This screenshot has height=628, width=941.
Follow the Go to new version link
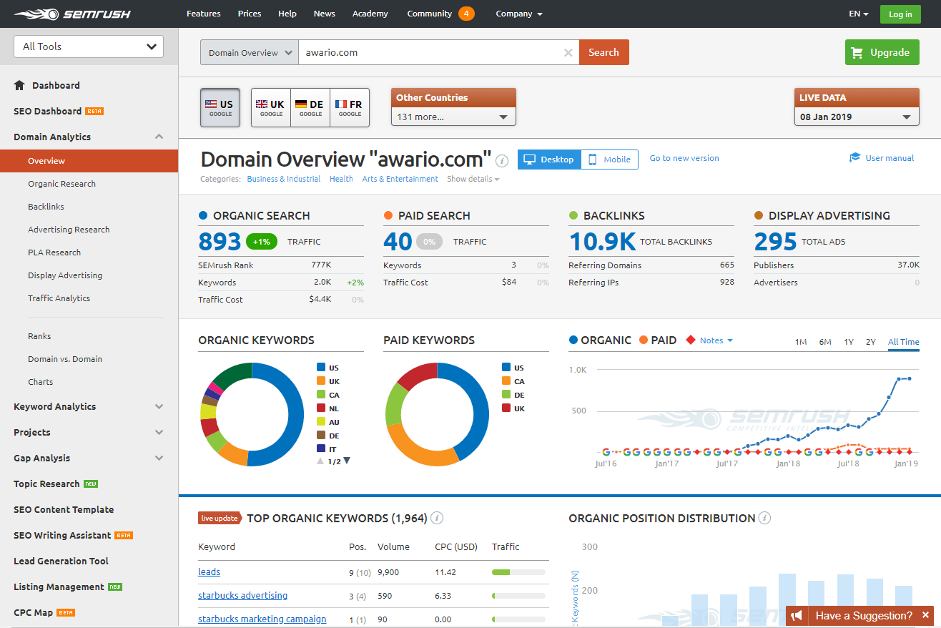pyautogui.click(x=684, y=158)
